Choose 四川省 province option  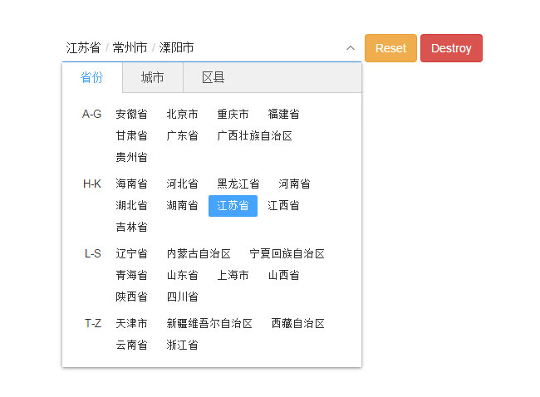pyautogui.click(x=182, y=297)
